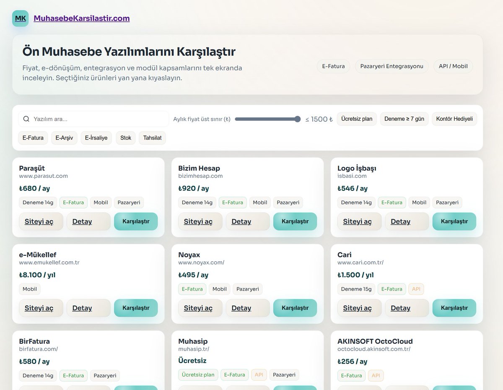Image resolution: width=503 pixels, height=390 pixels.
Task: Click www.emukellef.com.tr URL text
Action: click(x=49, y=263)
